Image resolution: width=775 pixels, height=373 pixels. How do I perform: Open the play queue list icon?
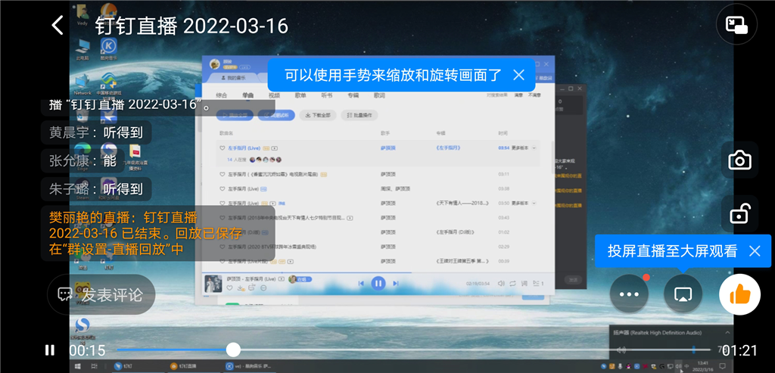[x=538, y=283]
